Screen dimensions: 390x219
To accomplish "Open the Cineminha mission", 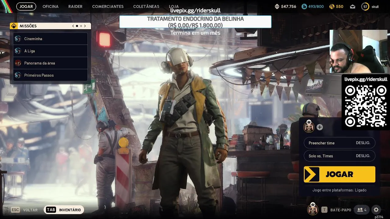I will [x=51, y=39].
